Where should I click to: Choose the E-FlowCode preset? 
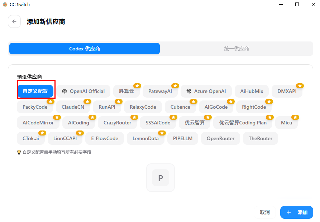click(105, 138)
